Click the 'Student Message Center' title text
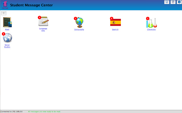Screen dimensions: 182x113 click(32, 5)
